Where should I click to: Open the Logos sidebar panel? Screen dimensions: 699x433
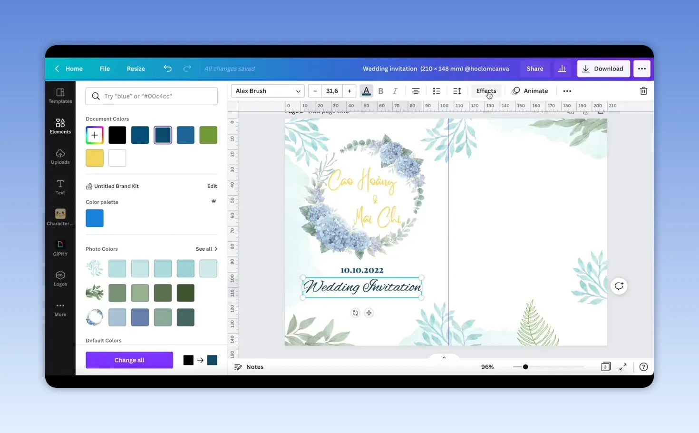(60, 278)
